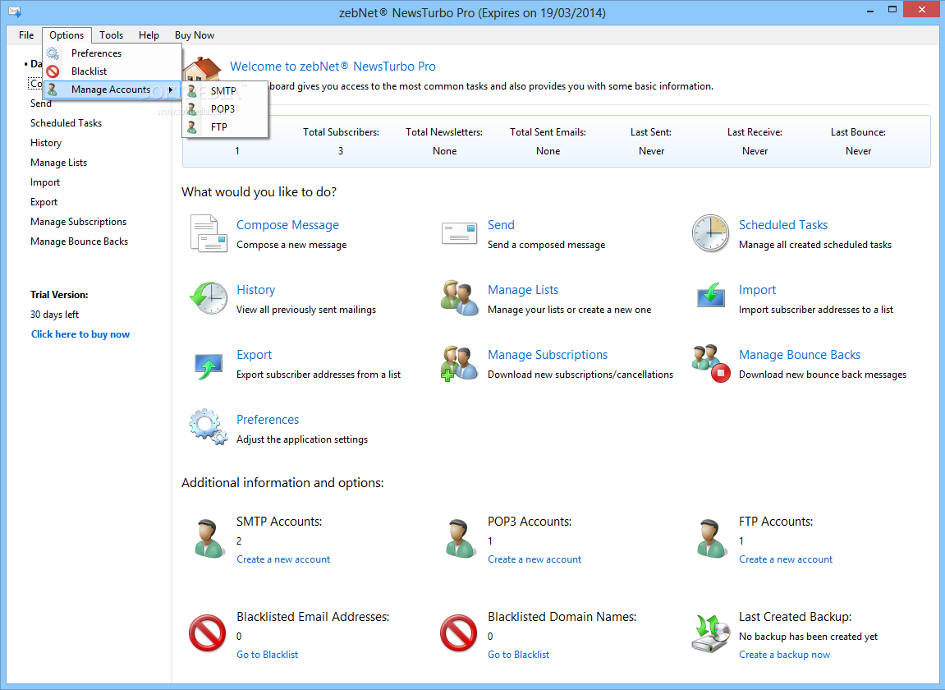Create a new SMTP account link
945x690 pixels.
tap(283, 559)
